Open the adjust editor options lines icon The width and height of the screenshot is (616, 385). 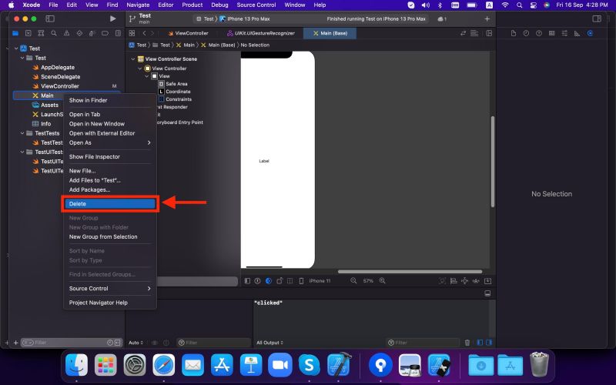[474, 33]
